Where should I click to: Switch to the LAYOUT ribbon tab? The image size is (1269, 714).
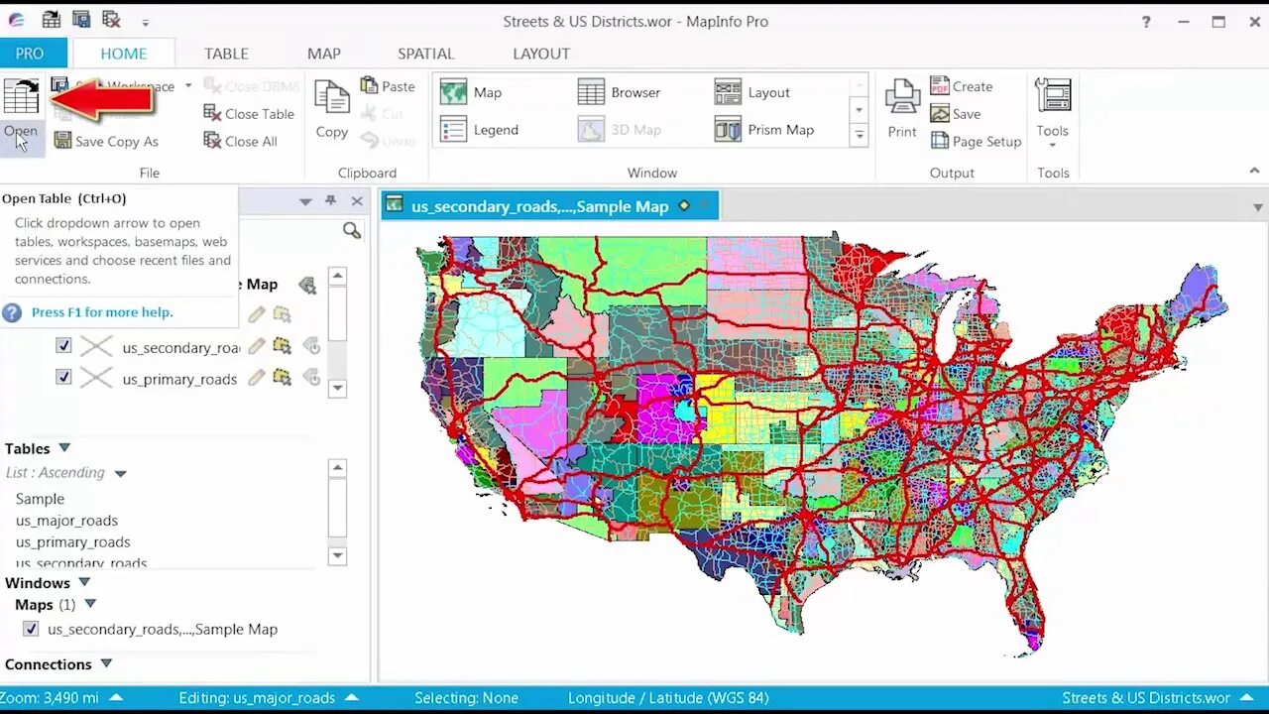541,54
